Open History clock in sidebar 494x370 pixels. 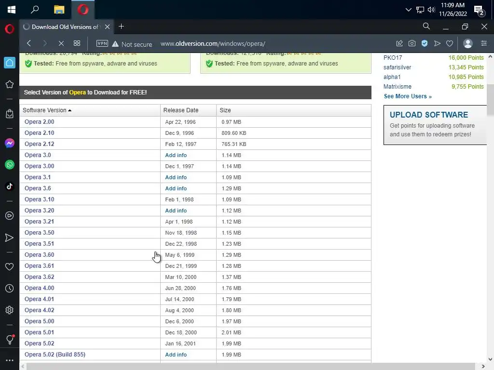click(10, 289)
